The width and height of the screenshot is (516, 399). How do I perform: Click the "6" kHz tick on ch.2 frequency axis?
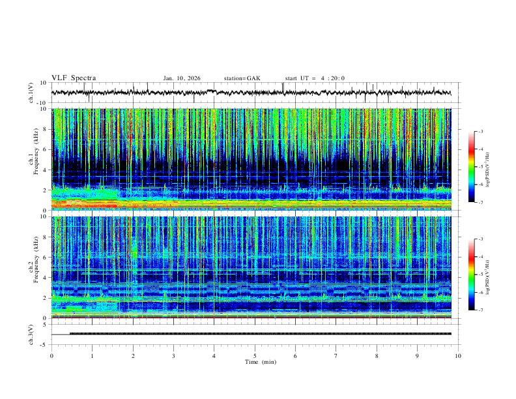[46, 257]
